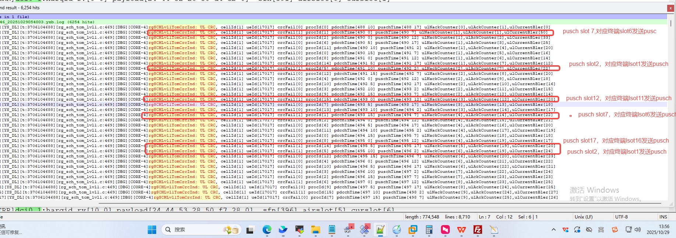
Task: Open the Unix (LF) line ending selector
Action: click(x=584, y=217)
